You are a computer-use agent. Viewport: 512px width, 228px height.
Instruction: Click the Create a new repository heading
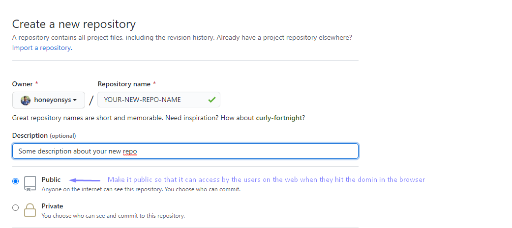pyautogui.click(x=74, y=25)
